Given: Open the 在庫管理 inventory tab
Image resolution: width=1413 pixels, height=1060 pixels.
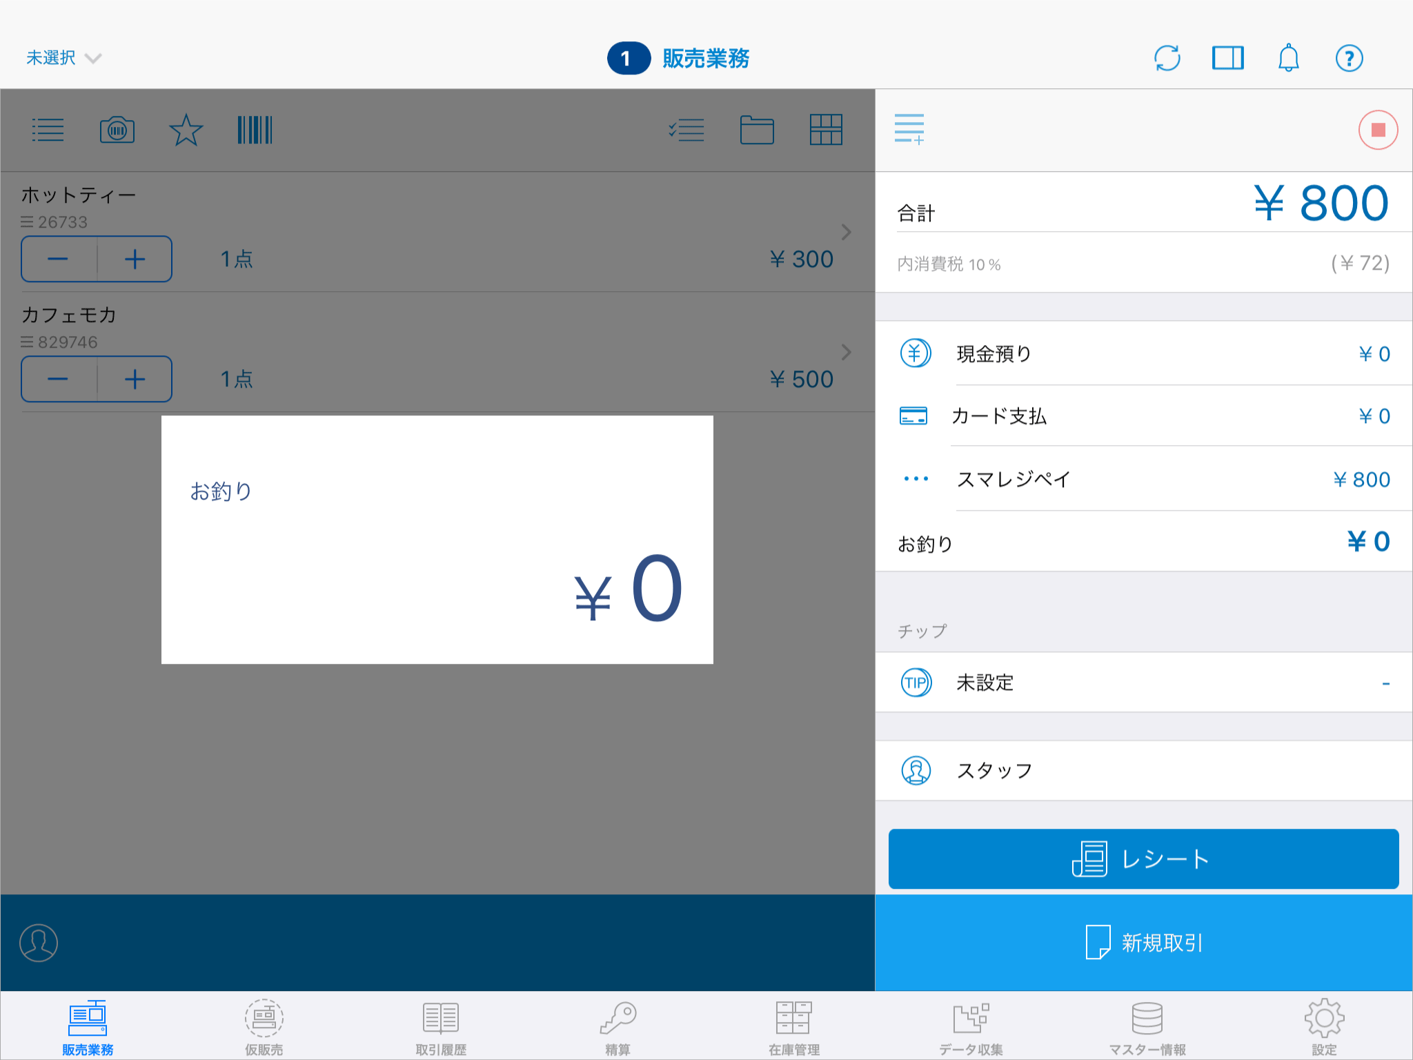Looking at the screenshot, I should [x=794, y=1027].
